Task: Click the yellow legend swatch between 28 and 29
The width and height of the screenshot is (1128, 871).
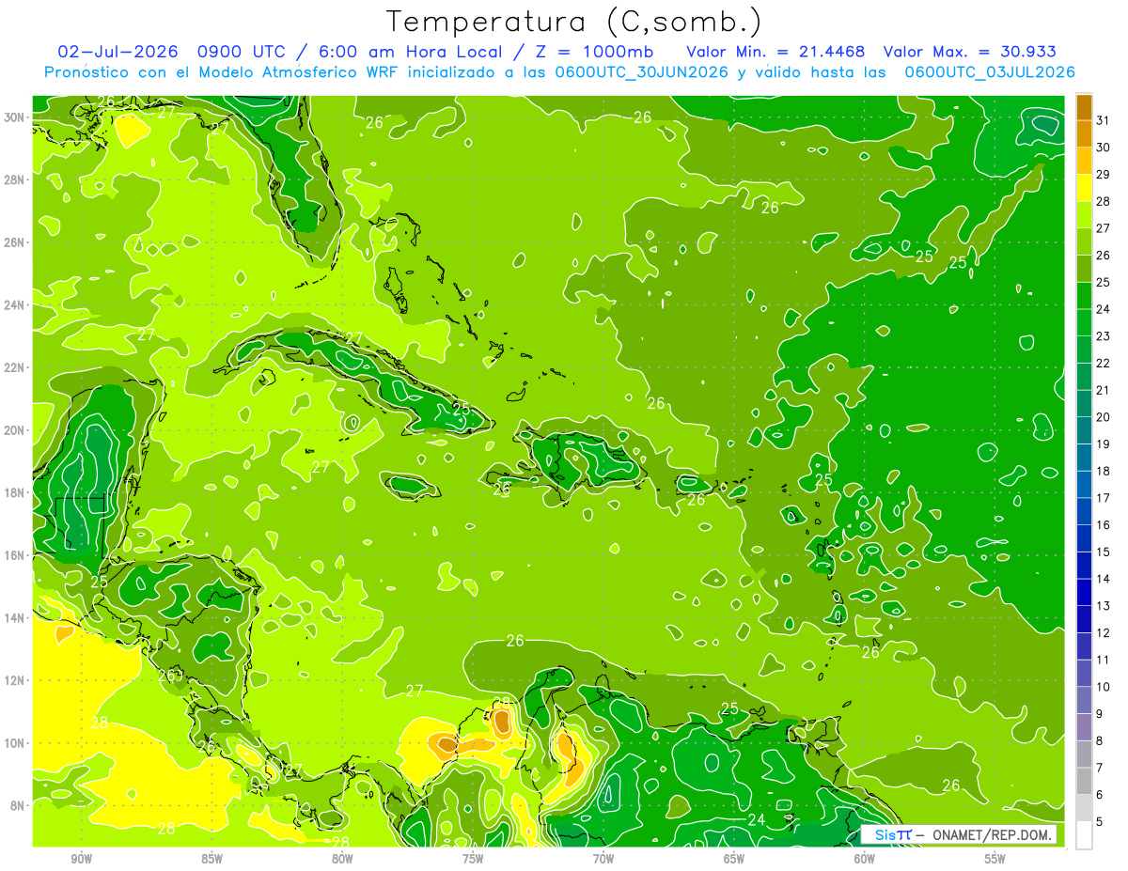Action: (1084, 187)
